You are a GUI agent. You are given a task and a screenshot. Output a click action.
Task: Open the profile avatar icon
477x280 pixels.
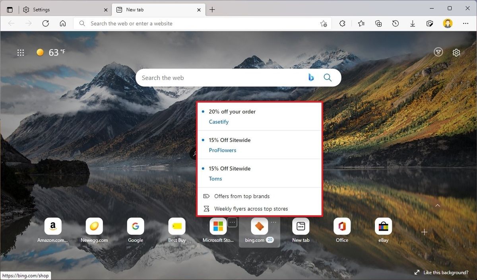(x=448, y=23)
